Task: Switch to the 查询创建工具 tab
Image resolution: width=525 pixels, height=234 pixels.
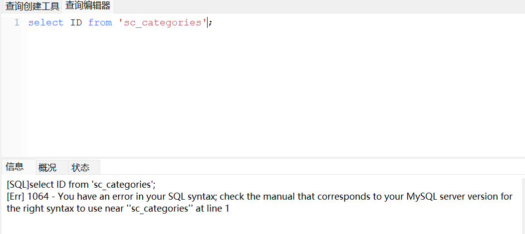Action: [32, 6]
